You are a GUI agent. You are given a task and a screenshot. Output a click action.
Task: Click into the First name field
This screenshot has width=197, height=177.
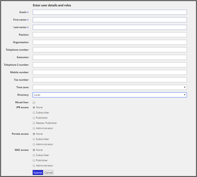coord(110,20)
